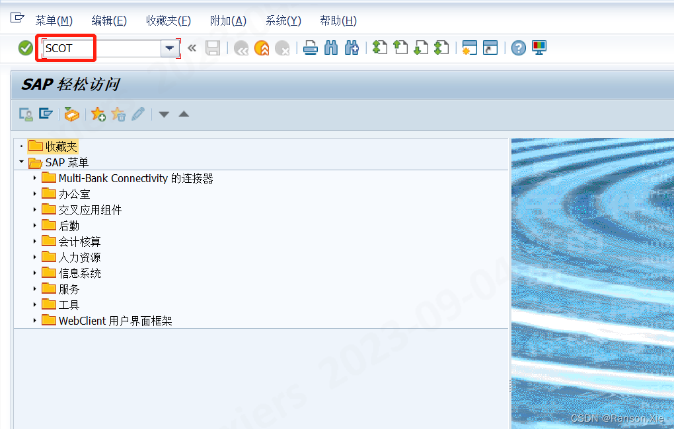Move favorite down with downward triangle
Viewport: 674px width, 429px height.
164,114
